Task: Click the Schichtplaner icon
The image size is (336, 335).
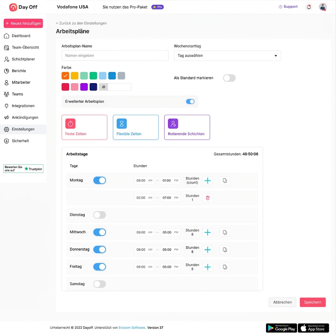Action: pyautogui.click(x=7, y=59)
